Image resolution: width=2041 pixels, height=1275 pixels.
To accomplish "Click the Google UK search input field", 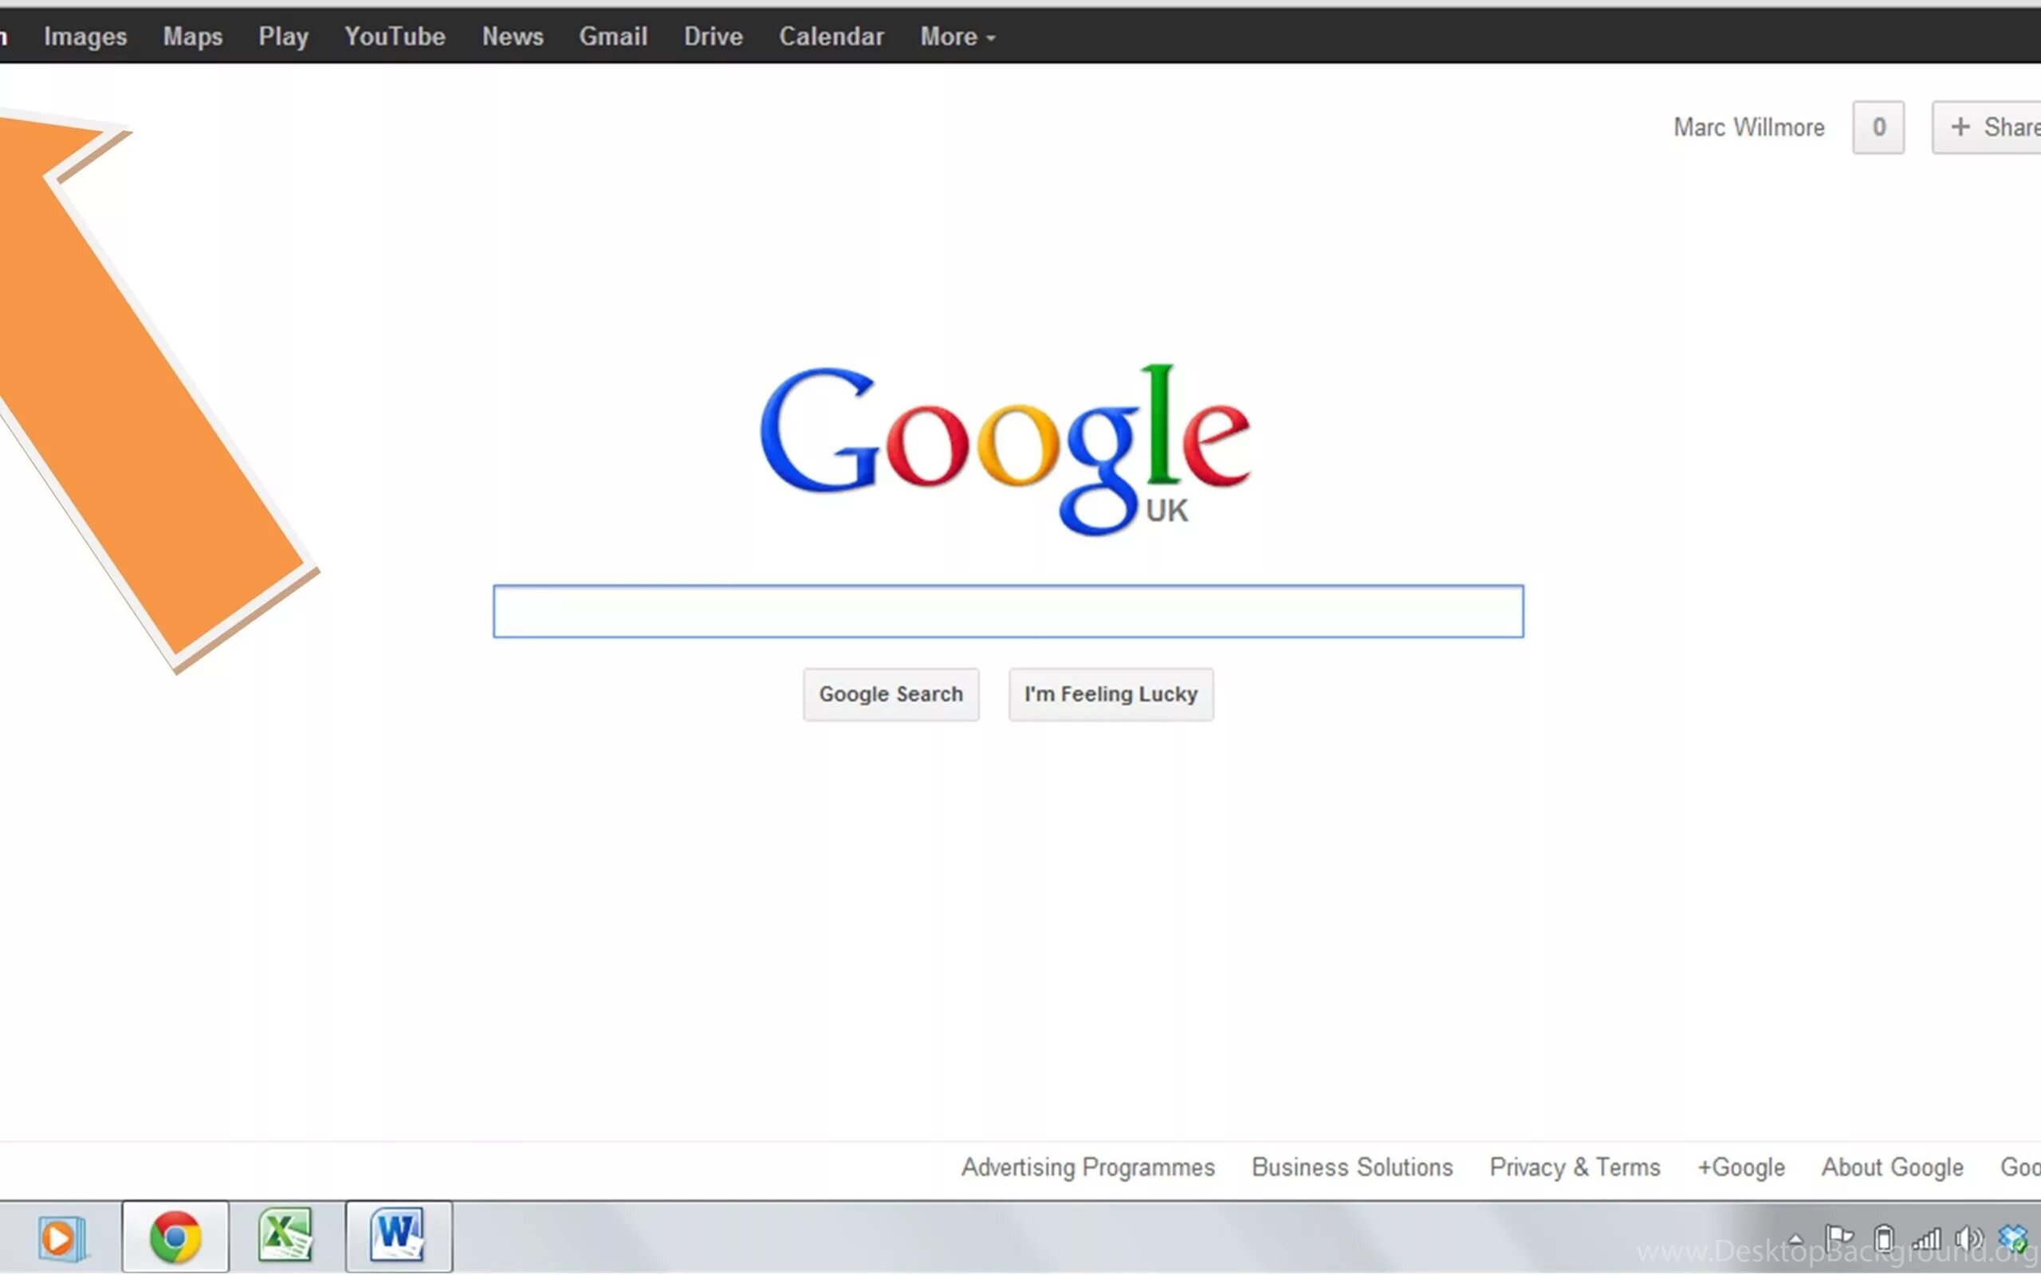I will (x=1008, y=610).
